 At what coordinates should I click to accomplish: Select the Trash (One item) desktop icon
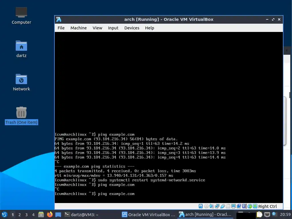21,116
